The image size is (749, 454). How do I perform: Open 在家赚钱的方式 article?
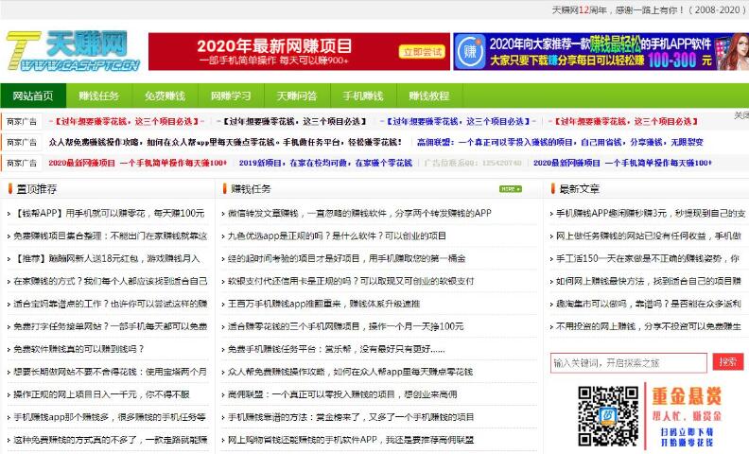111,281
